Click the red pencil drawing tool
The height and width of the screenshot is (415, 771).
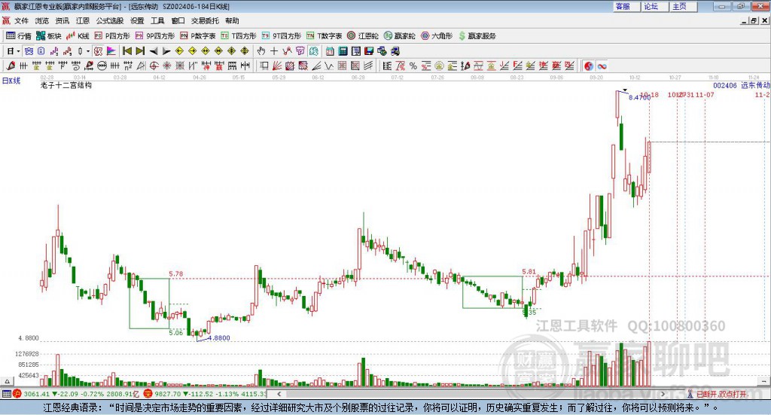point(11,66)
